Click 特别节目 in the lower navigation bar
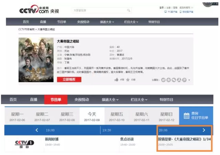This screenshot has height=155, width=220. [166, 100]
